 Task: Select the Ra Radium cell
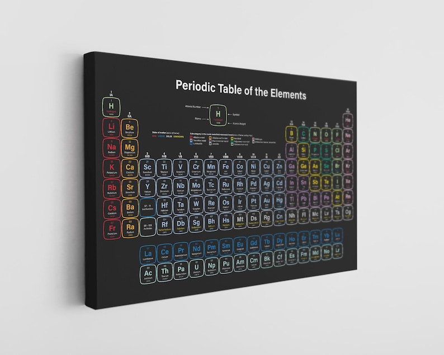point(130,228)
